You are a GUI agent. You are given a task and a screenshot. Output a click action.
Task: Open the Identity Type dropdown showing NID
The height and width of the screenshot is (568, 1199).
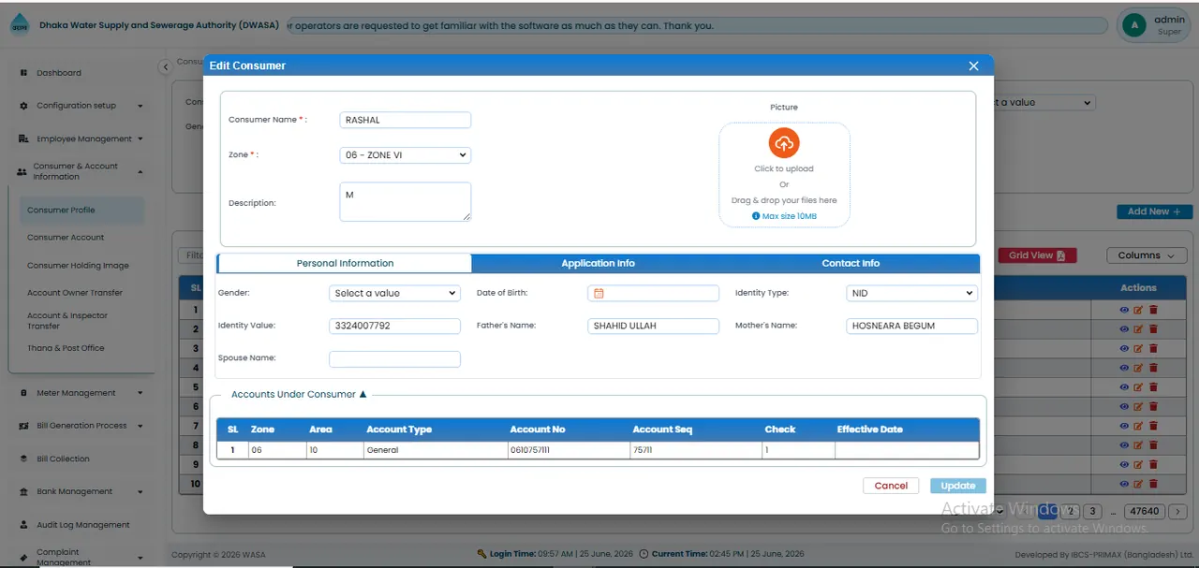pyautogui.click(x=911, y=293)
